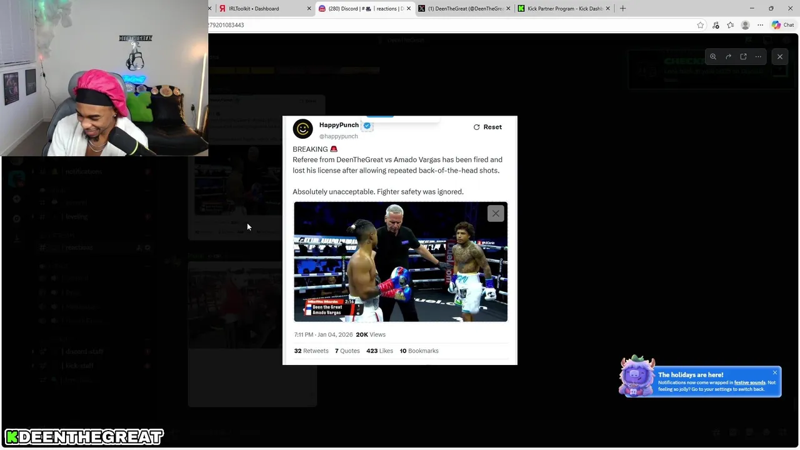Follow the festive sounds link
Image resolution: width=800 pixels, height=450 pixels.
pos(749,382)
